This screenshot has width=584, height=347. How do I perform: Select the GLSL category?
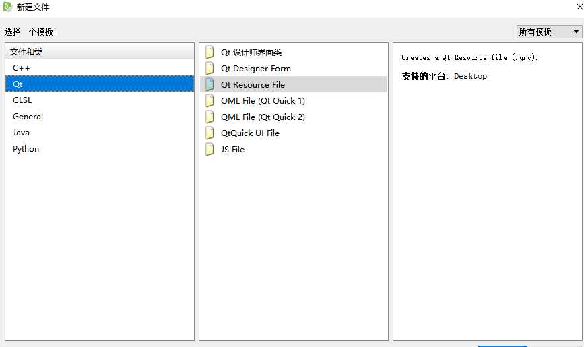pyautogui.click(x=100, y=100)
